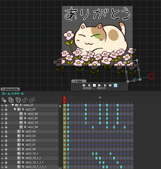The height and width of the screenshot is (169, 161).
Task: Select mark_22 keyframe at frame 10
Action: click(x=100, y=105)
